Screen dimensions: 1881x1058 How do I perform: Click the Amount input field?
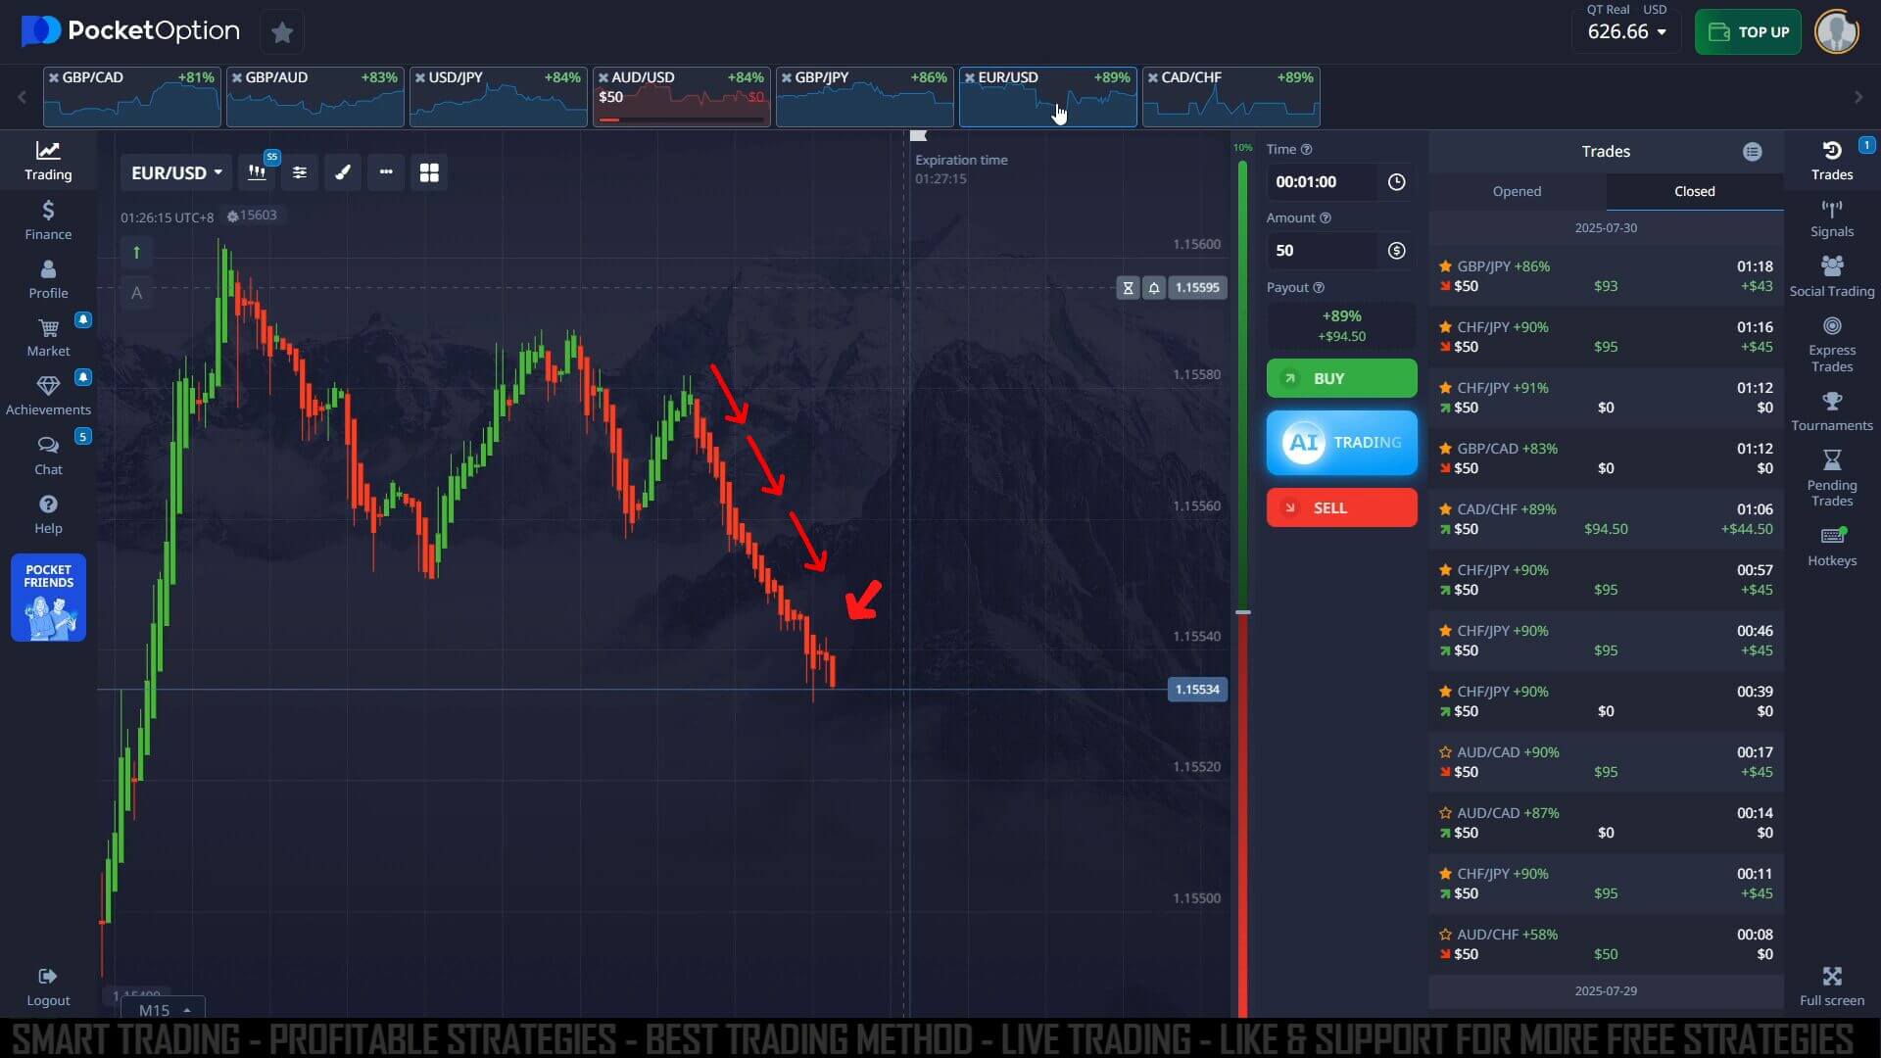(1322, 251)
